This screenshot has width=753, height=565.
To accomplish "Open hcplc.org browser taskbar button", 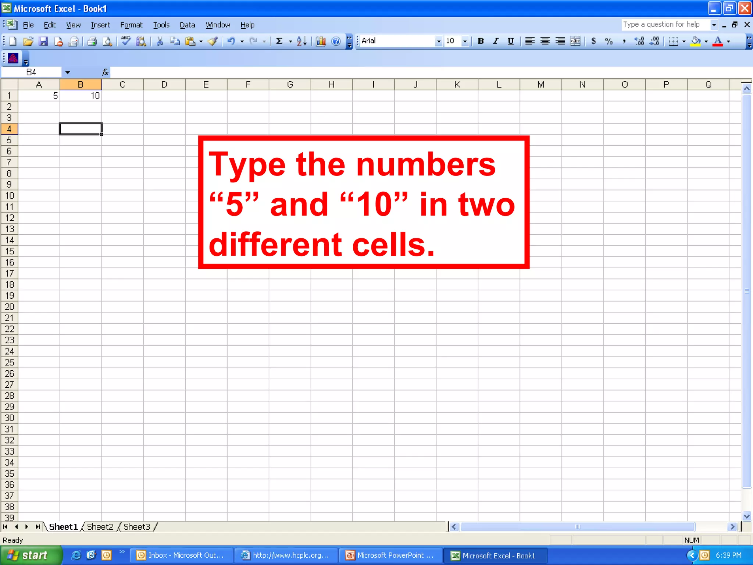I will [x=286, y=555].
